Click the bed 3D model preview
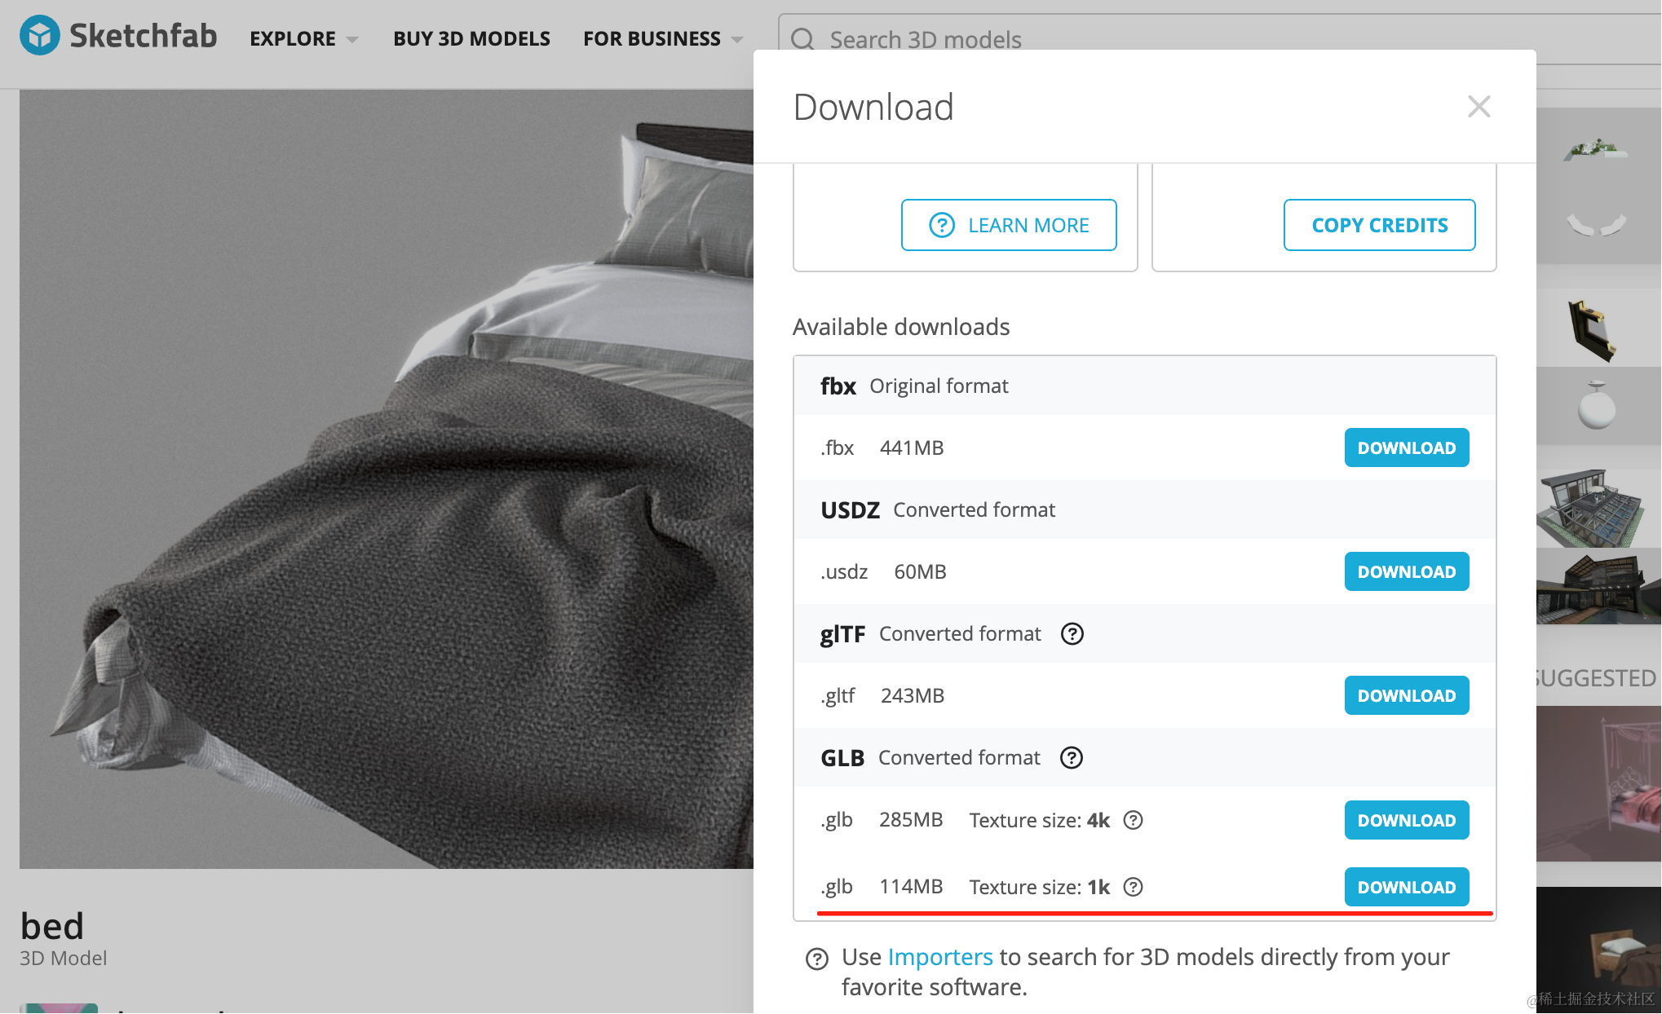 [x=387, y=479]
